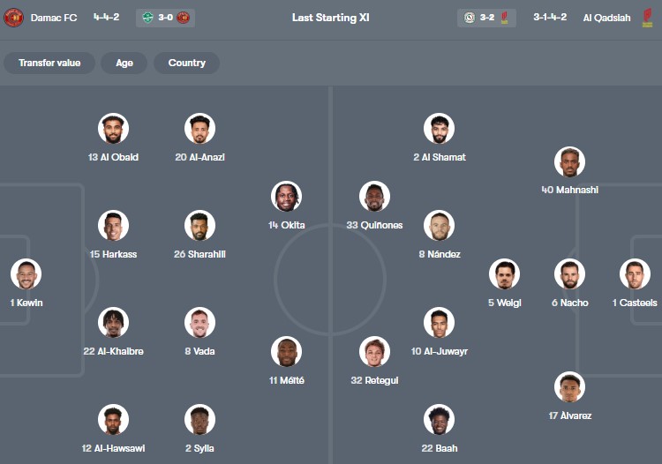Toggle the Age filter chip
This screenshot has height=464, width=662.
124,64
